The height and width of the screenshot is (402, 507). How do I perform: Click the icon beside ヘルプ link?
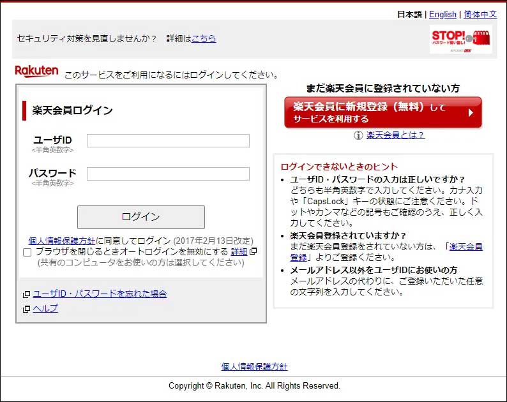(27, 309)
